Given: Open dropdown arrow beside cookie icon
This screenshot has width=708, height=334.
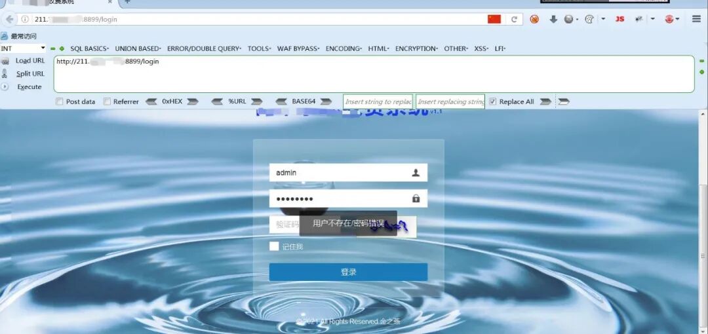Looking at the screenshot, I should pyautogui.click(x=604, y=20).
